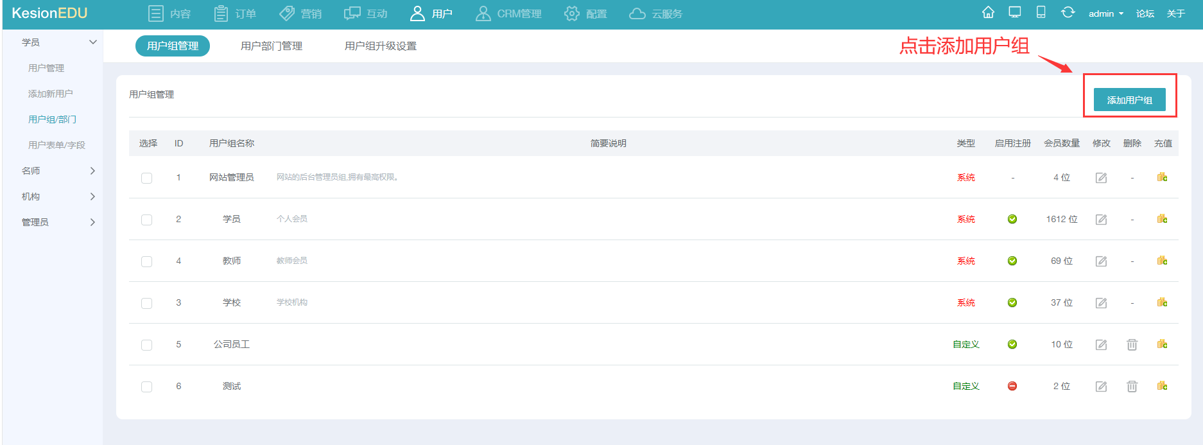
Task: Click the edit icon for 网站管理员
Action: click(1101, 178)
